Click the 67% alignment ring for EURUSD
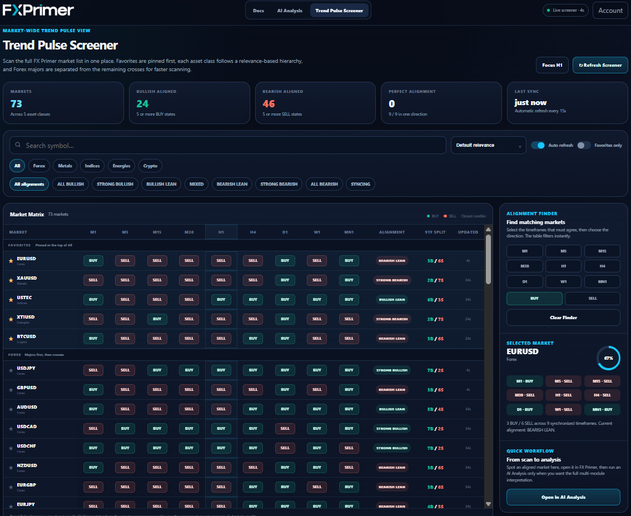Viewport: 631px width, 516px height. [x=608, y=358]
